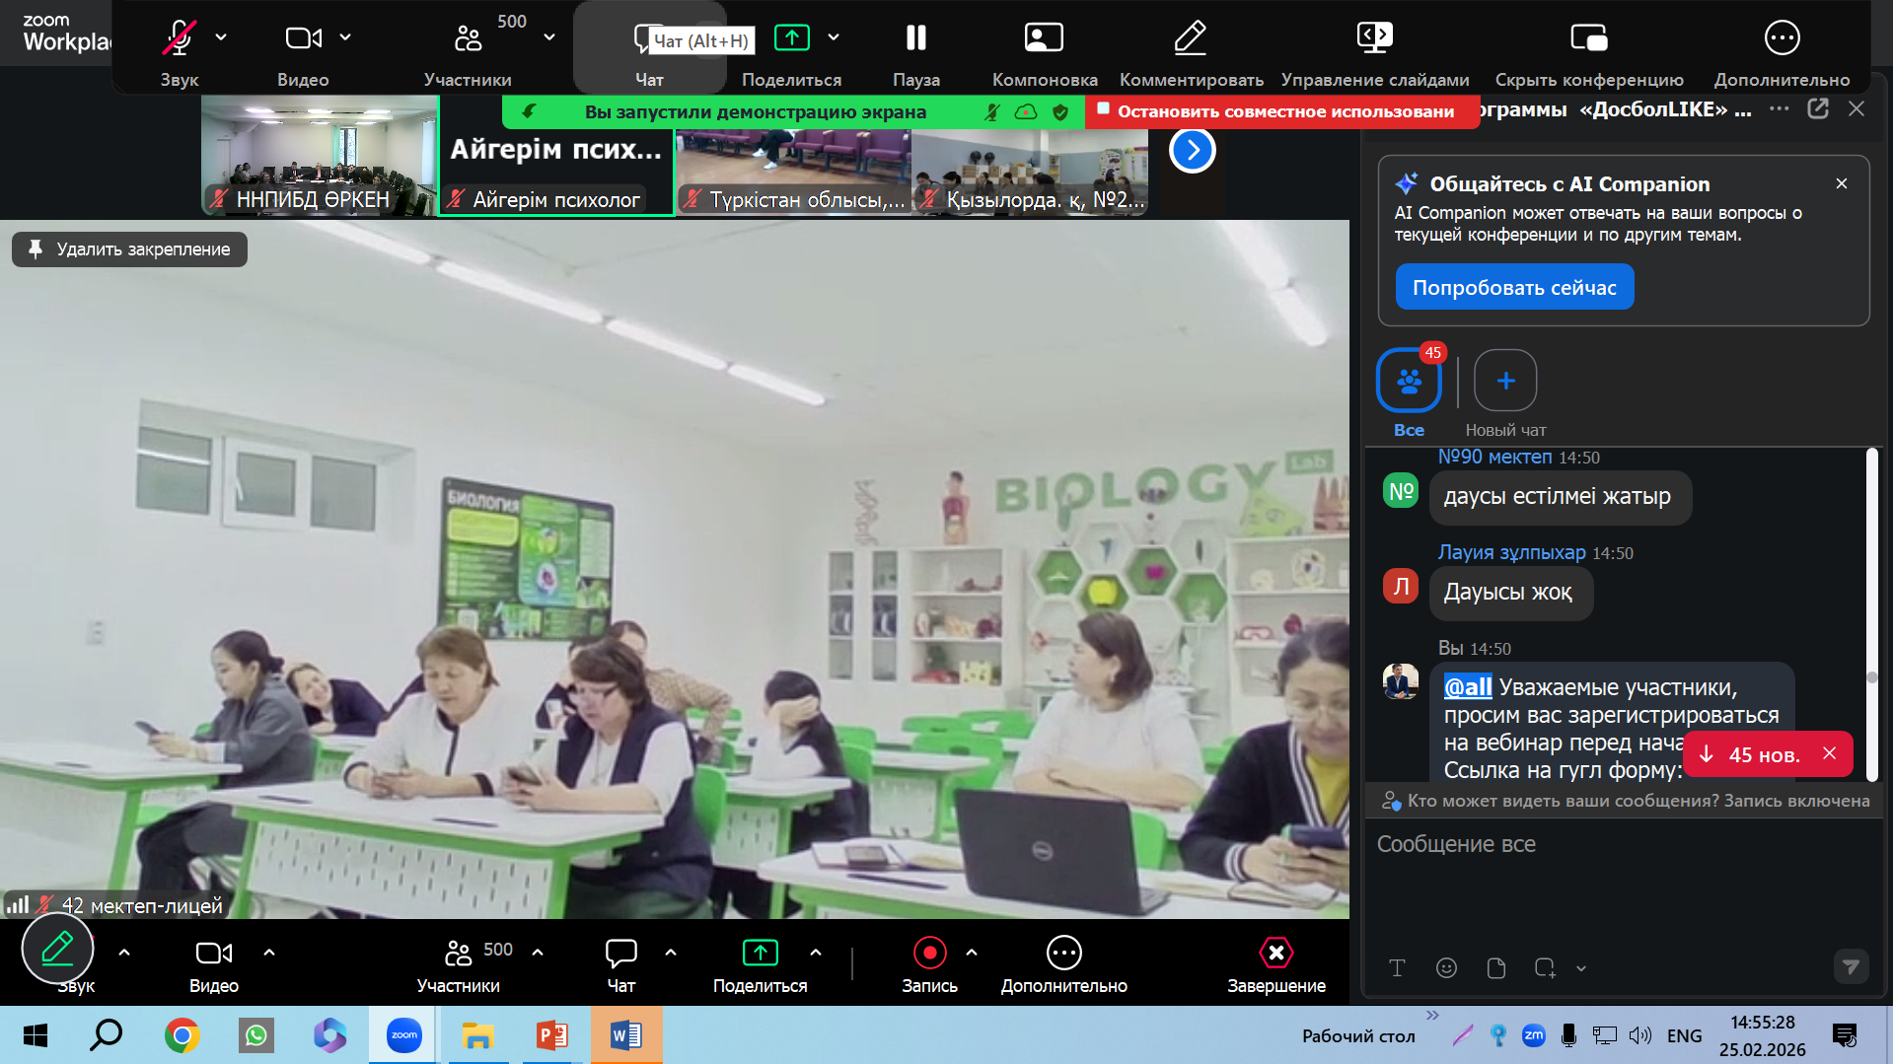Click the text formatting icon in chat
This screenshot has height=1064, width=1893.
pos(1397,968)
